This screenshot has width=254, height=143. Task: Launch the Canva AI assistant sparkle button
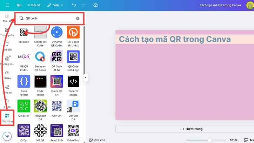[7, 136]
